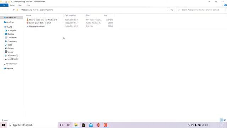Open Explorer Help question mark icon
Screen dimensions: 227x128
(226, 5)
